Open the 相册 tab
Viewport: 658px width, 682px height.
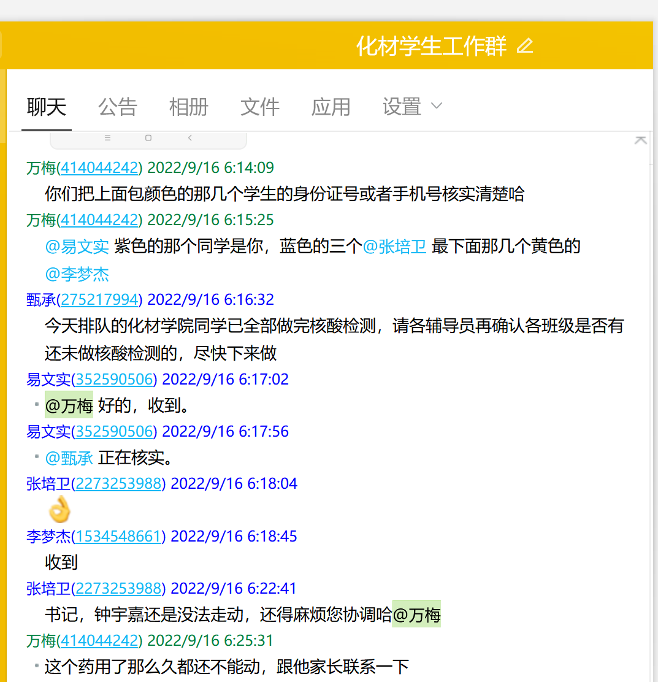(x=189, y=107)
